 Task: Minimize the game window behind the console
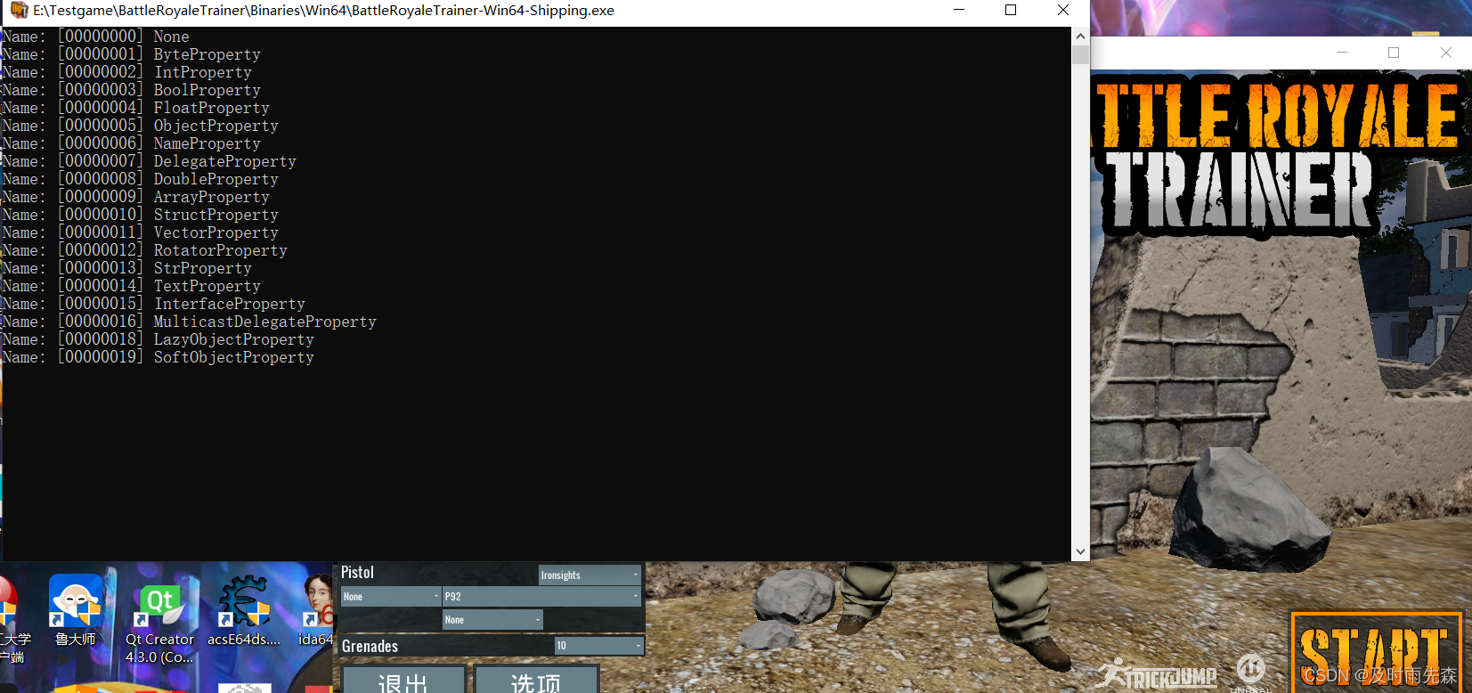coord(1342,53)
